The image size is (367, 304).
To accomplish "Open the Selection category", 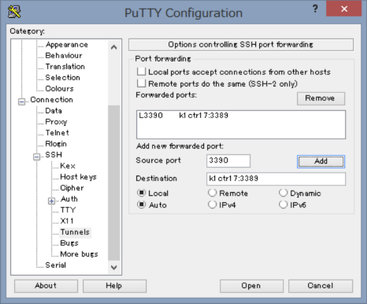I will tap(63, 78).
